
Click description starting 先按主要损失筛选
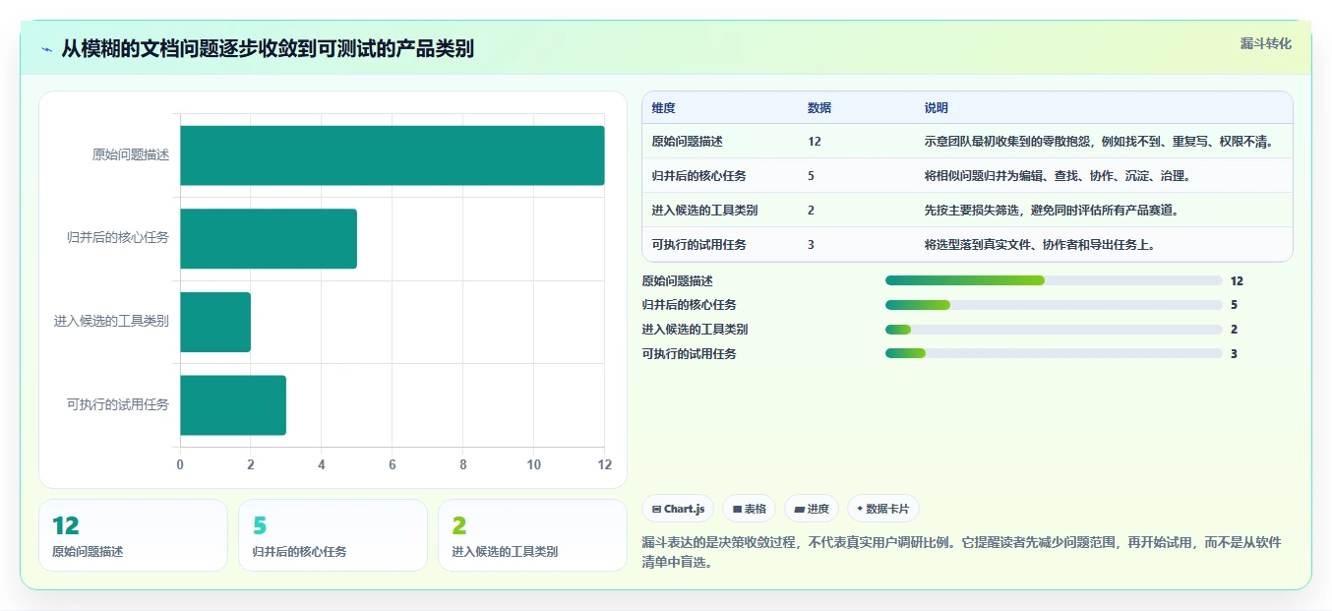pos(1052,211)
